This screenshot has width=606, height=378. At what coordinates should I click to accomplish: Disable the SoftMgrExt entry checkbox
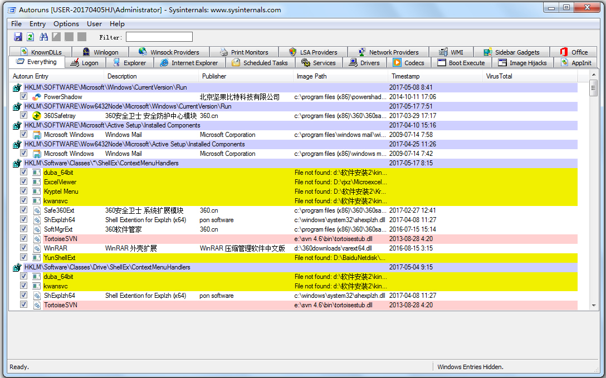click(23, 229)
